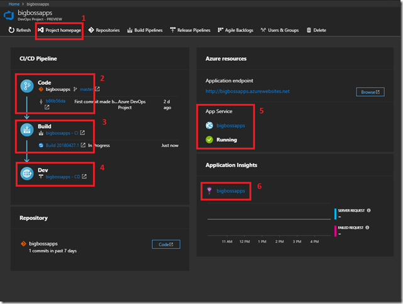Open the bigbossapps - CI build definition link
This screenshot has width=403, height=304.
point(62,133)
